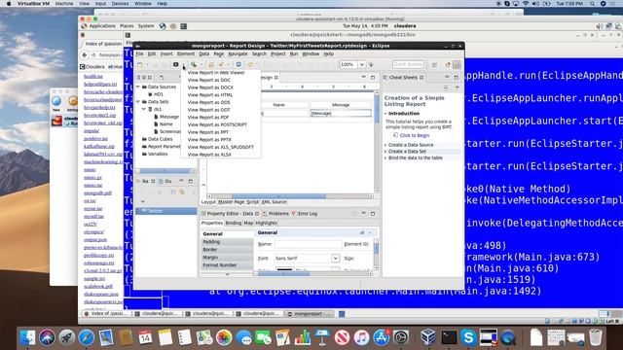Click the black font color swatch

pos(284,270)
